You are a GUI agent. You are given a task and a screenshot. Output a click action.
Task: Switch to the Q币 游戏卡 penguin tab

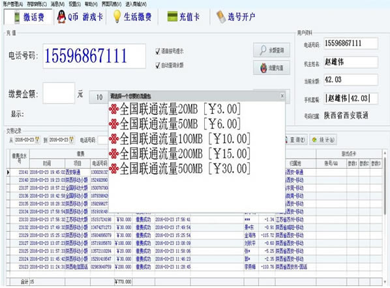coord(80,17)
